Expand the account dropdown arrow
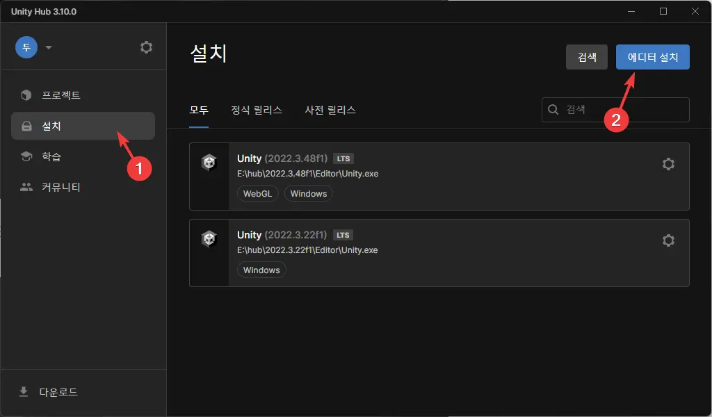This screenshot has width=712, height=417. [49, 47]
